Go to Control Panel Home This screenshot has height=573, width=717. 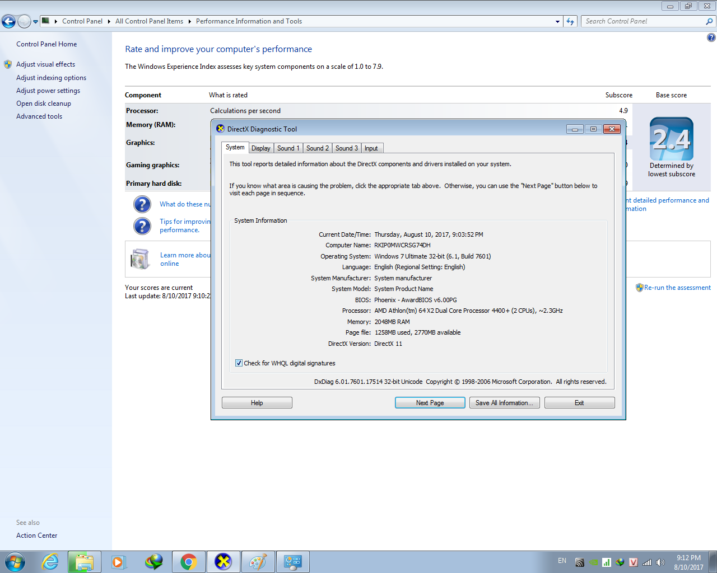pyautogui.click(x=46, y=44)
